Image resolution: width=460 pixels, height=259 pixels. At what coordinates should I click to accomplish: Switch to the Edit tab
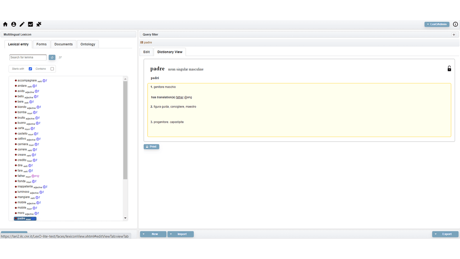coord(146,52)
